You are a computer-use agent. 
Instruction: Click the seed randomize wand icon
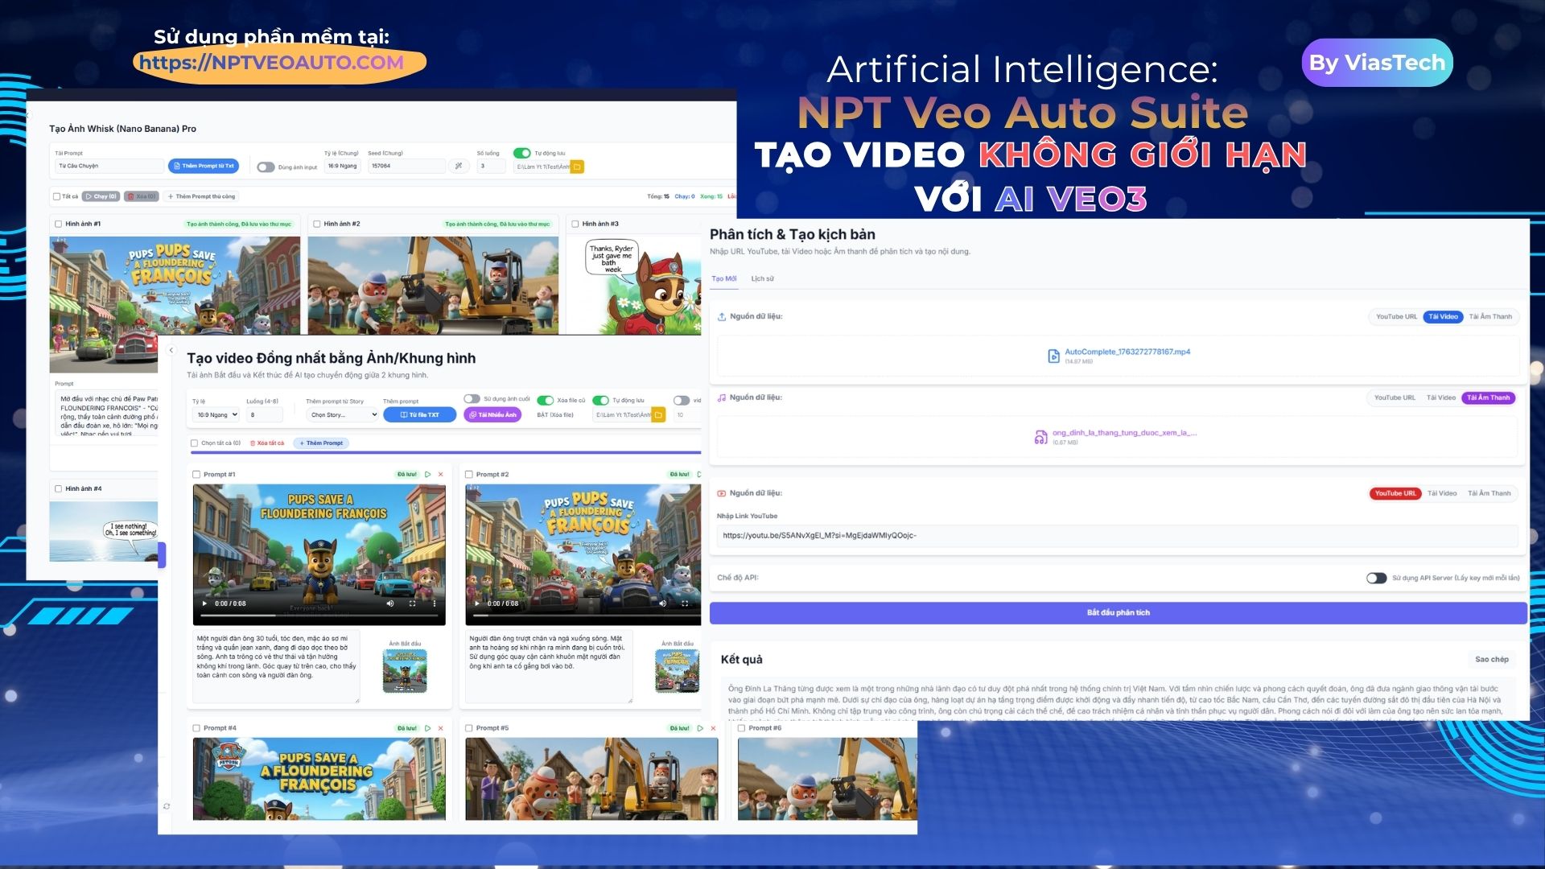459,167
